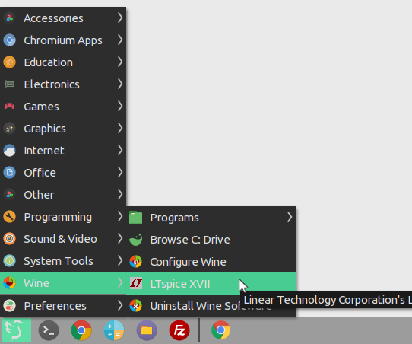Open the Games menu entry
The width and height of the screenshot is (412, 344).
click(63, 107)
